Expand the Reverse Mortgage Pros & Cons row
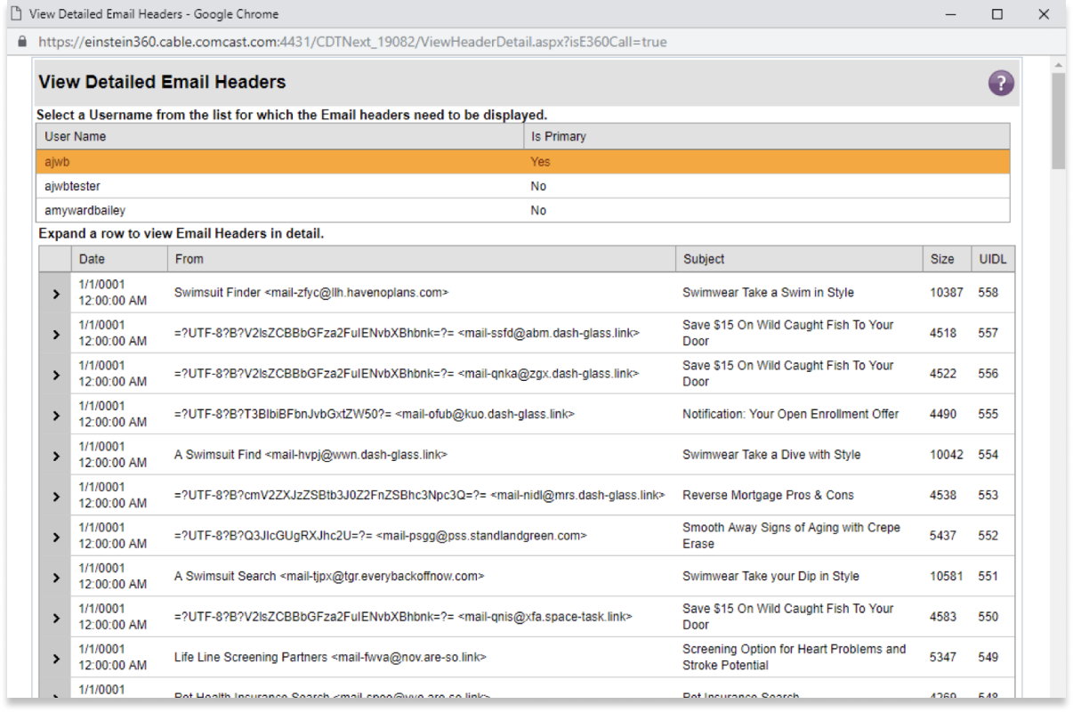This screenshot has width=1073, height=712. [x=56, y=496]
